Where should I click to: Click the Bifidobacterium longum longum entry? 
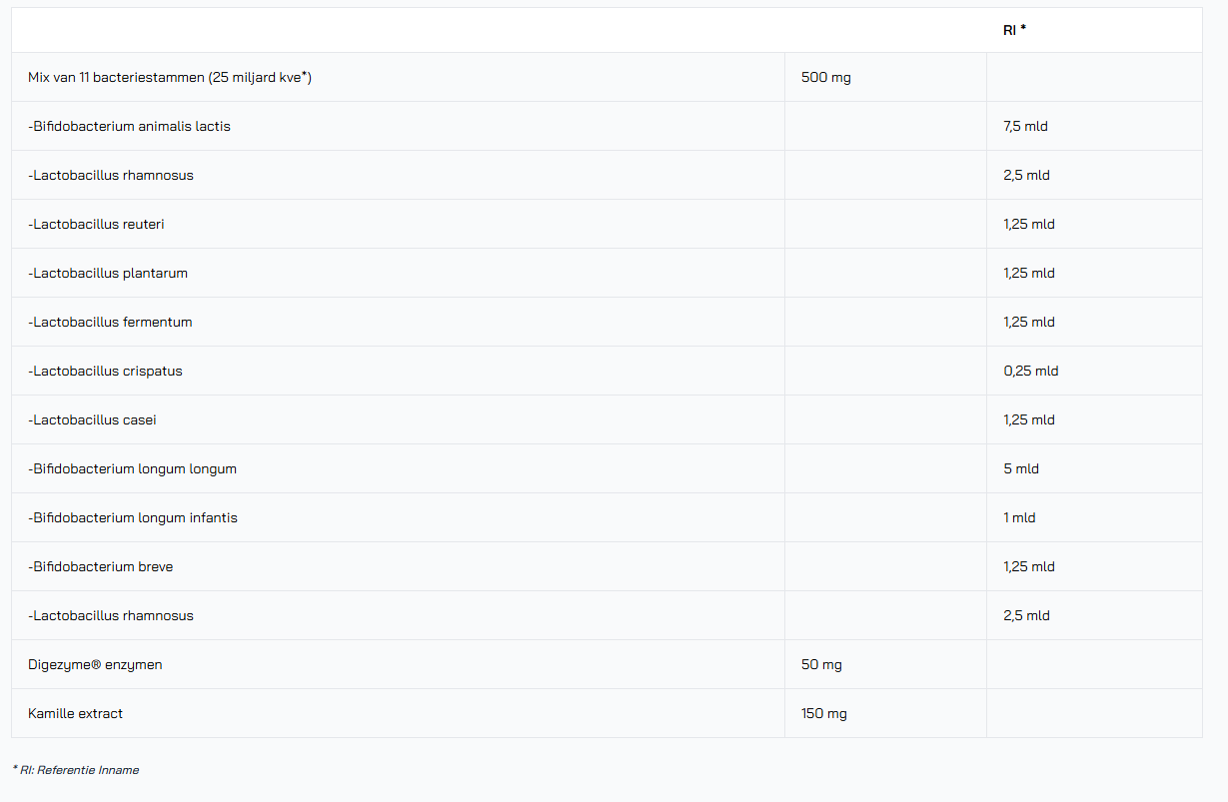coord(132,468)
